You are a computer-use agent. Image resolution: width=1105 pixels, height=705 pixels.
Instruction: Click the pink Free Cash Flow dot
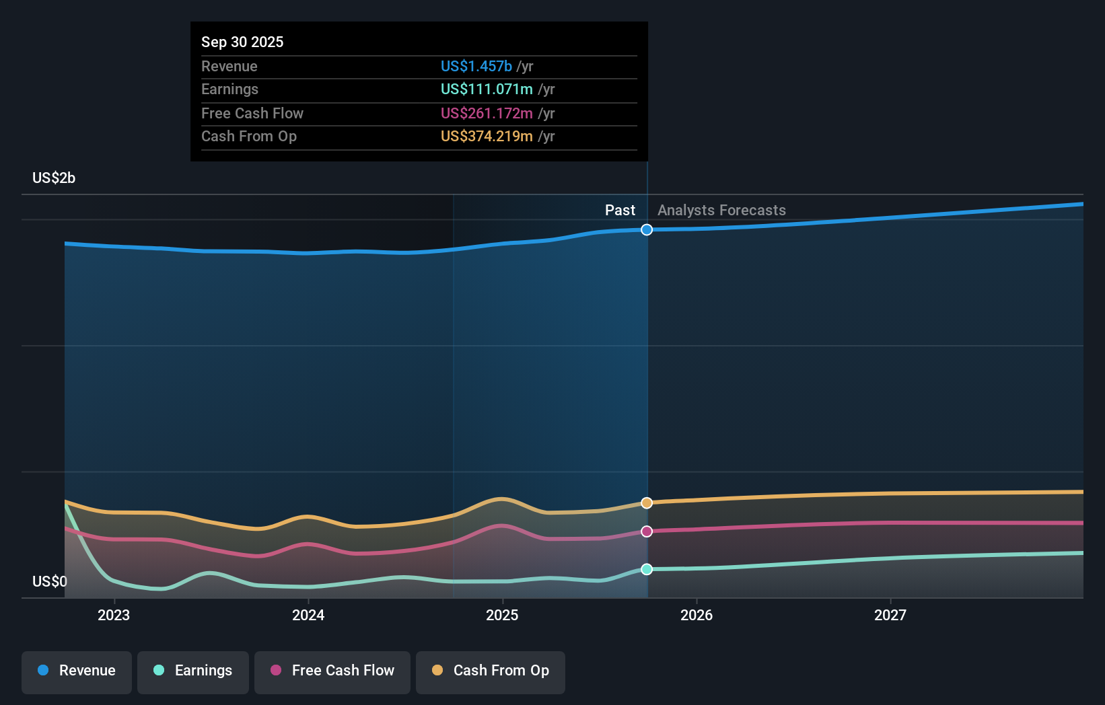coord(275,671)
